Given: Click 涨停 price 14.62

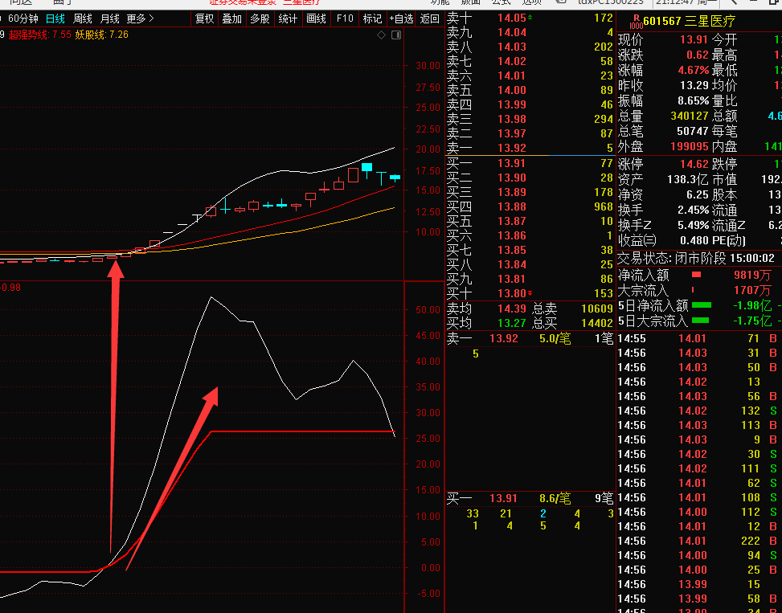Looking at the screenshot, I should [694, 164].
